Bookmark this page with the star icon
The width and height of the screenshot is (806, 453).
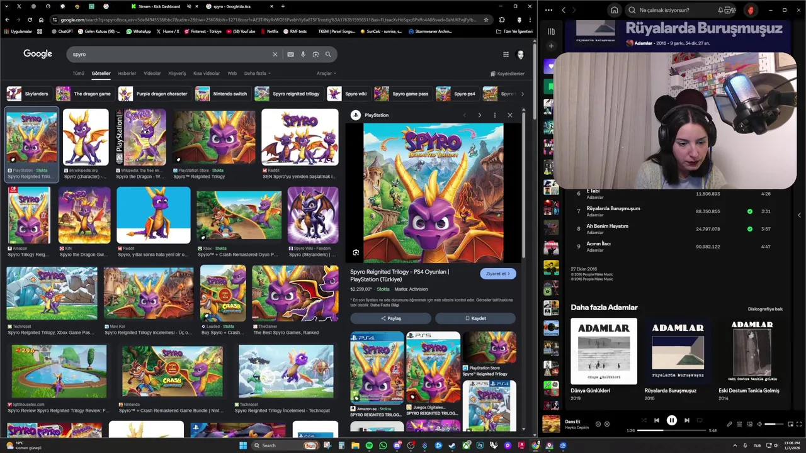click(x=486, y=20)
